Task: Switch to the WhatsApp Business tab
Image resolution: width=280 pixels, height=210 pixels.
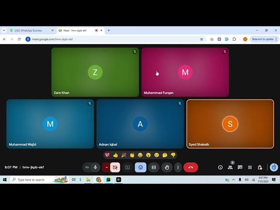Action: click(x=31, y=31)
